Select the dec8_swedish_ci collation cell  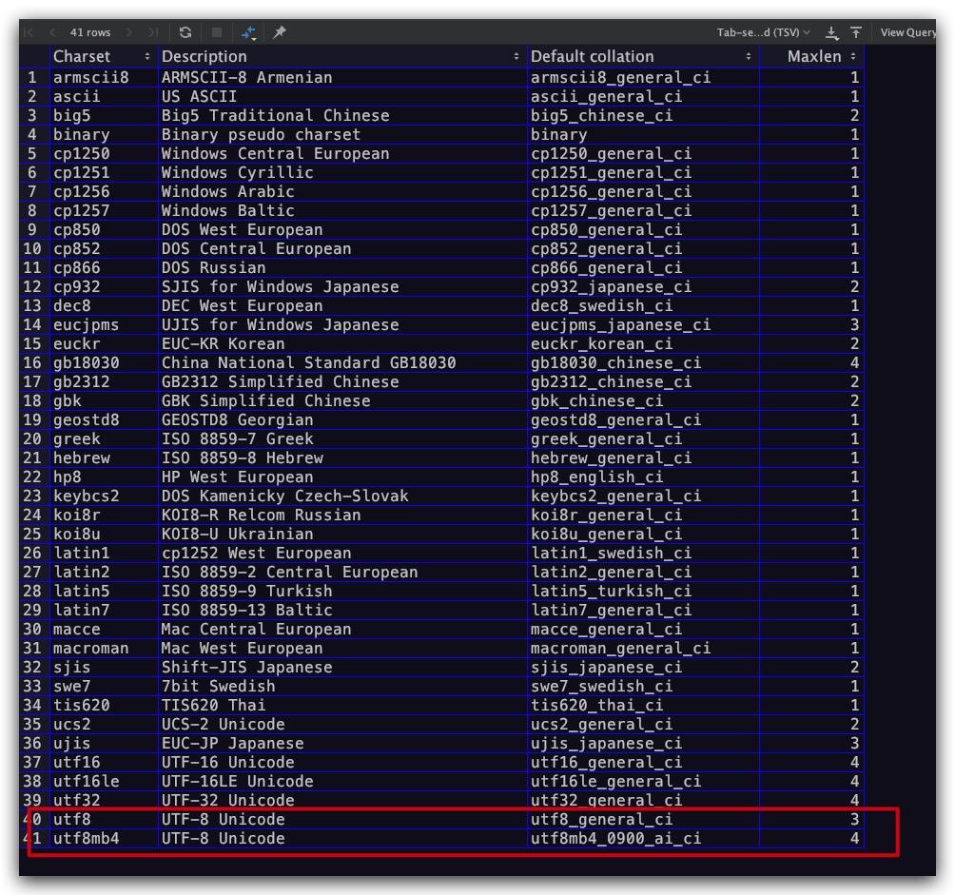coord(643,305)
